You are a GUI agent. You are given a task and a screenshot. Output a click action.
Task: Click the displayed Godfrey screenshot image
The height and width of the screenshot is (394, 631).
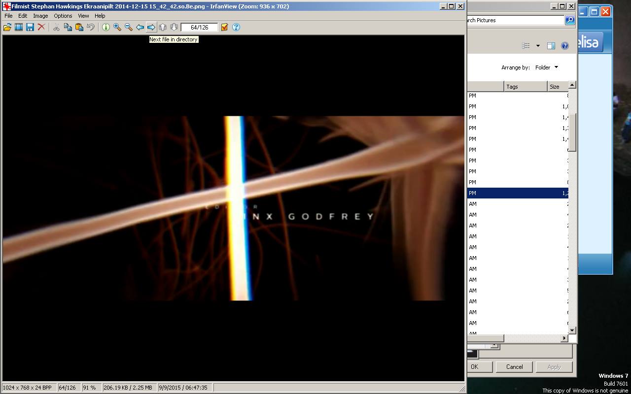[x=234, y=208]
